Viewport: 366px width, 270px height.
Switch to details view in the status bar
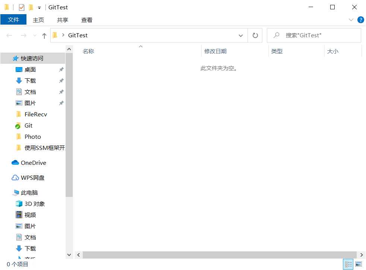coord(348,264)
